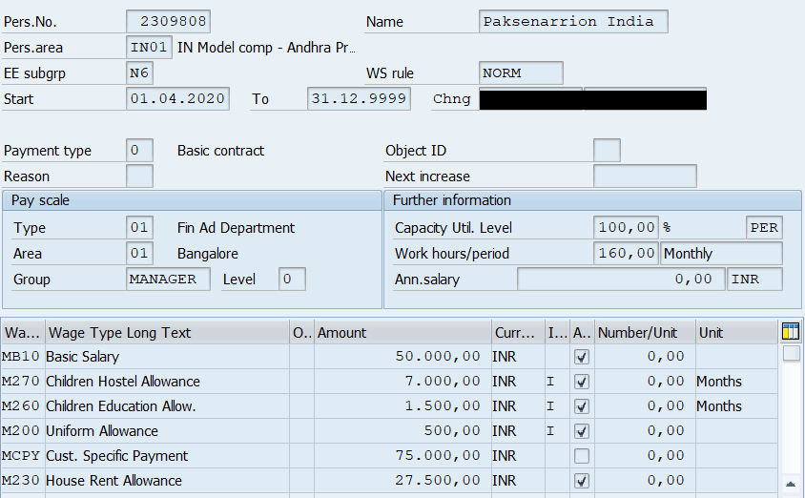The image size is (805, 498).
Task: Open the table settings icon
Action: coord(790,332)
